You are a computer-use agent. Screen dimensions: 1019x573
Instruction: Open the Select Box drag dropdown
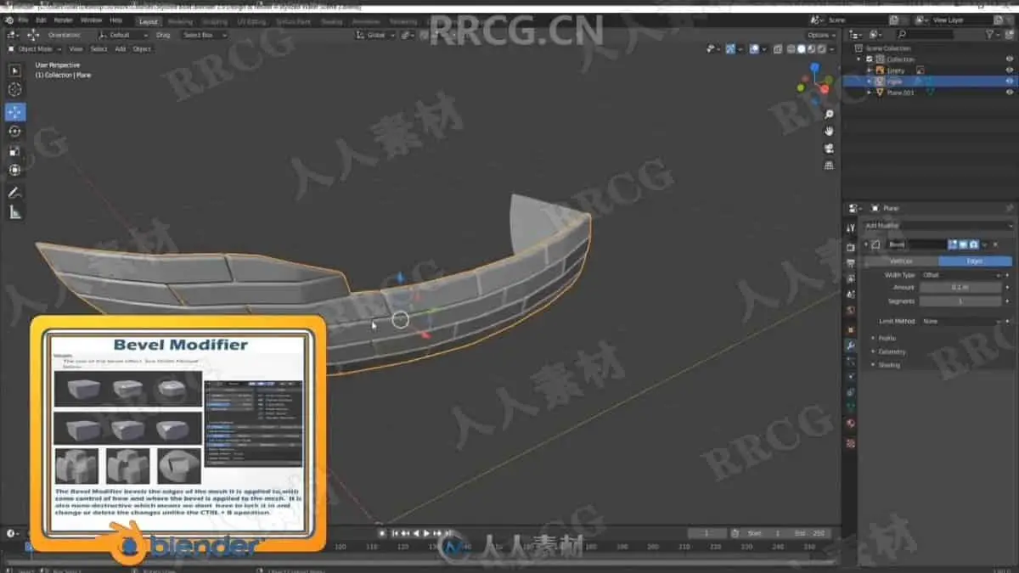[203, 35]
